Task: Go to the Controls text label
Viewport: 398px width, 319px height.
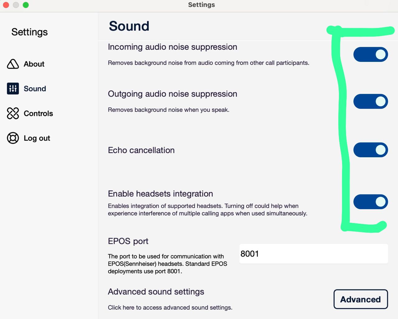Action: (38, 113)
